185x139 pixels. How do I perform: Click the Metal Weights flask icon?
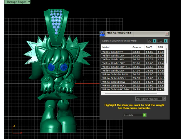click(x=103, y=34)
